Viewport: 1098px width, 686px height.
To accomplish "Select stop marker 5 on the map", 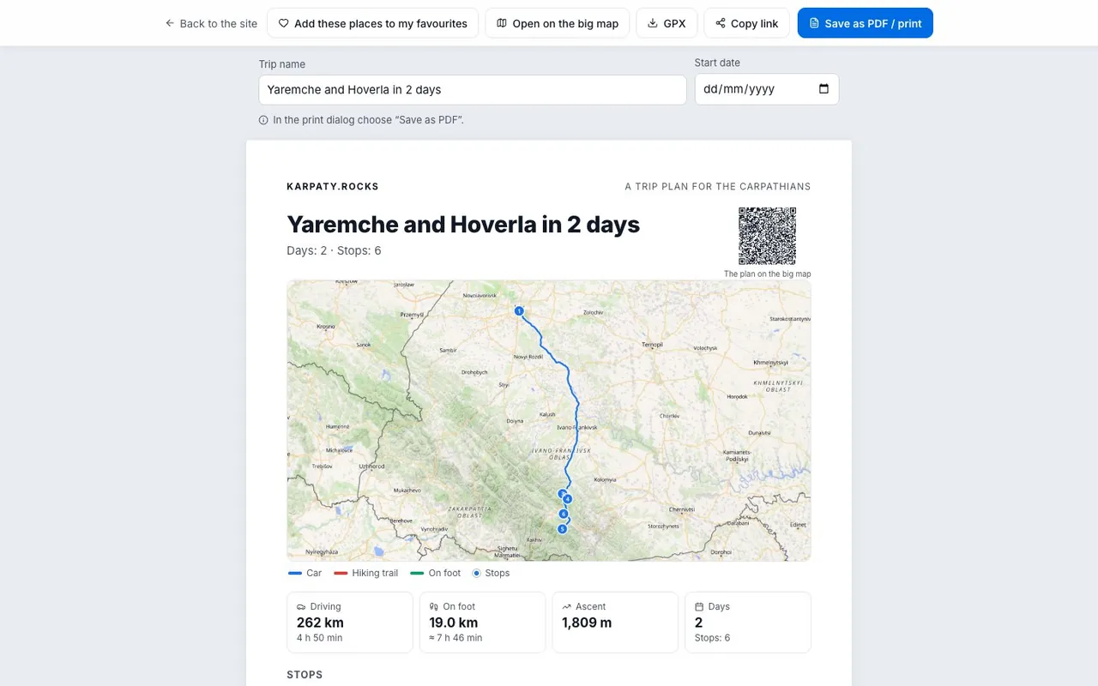I will point(563,529).
